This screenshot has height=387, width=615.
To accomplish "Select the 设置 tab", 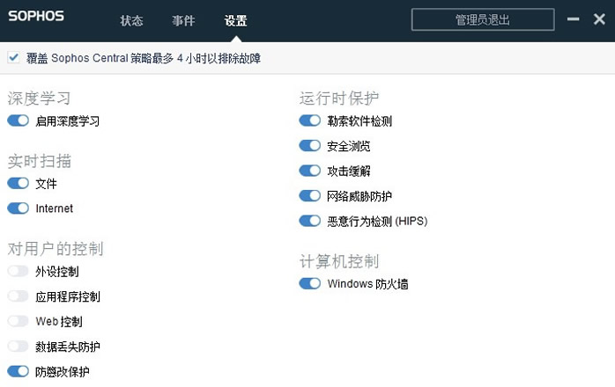I will 235,21.
